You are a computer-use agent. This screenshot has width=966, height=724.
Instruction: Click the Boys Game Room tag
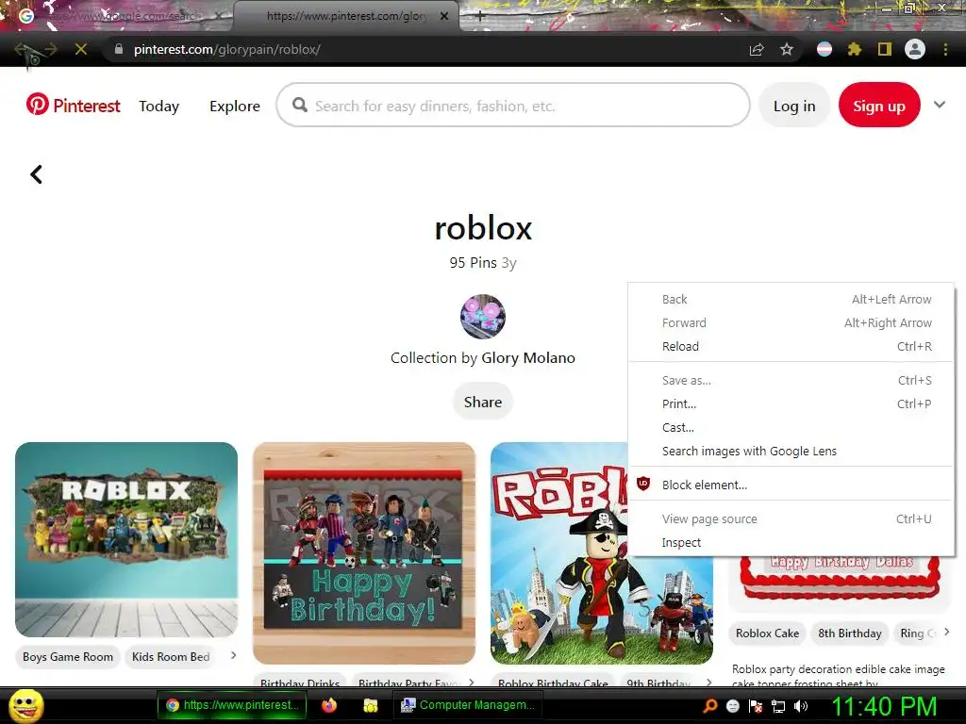pyautogui.click(x=68, y=656)
